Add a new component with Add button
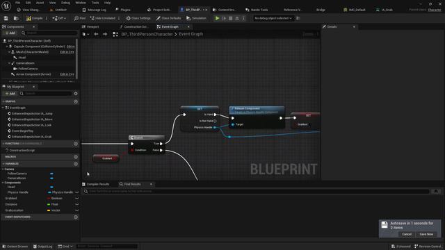This screenshot has width=445, height=250. pyautogui.click(x=10, y=33)
